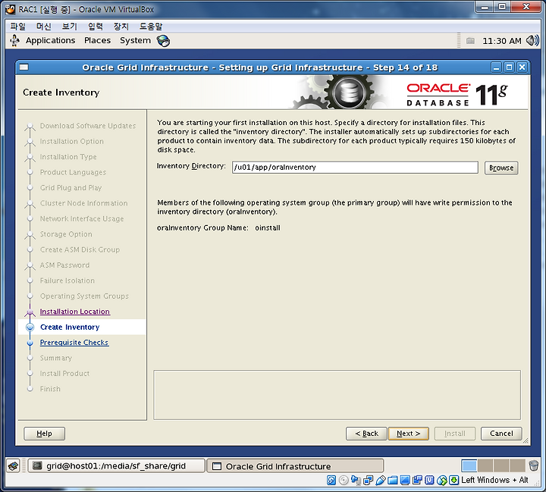Click the Operating System Groups step

pyautogui.click(x=84, y=296)
